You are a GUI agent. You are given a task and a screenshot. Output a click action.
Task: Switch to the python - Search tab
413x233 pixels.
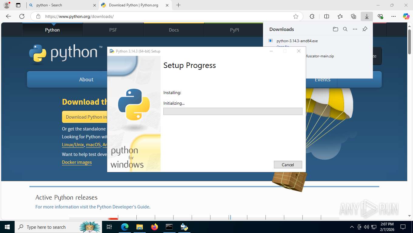62,5
